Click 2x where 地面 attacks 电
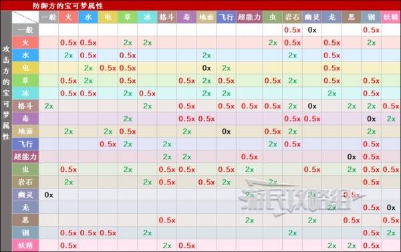401x252 pixels. tap(108, 132)
